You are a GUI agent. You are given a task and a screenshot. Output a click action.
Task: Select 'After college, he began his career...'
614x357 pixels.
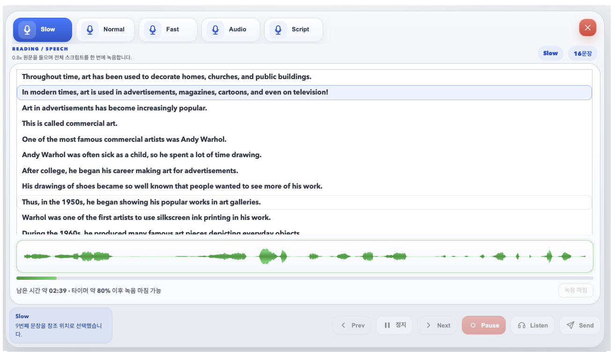[304, 171]
